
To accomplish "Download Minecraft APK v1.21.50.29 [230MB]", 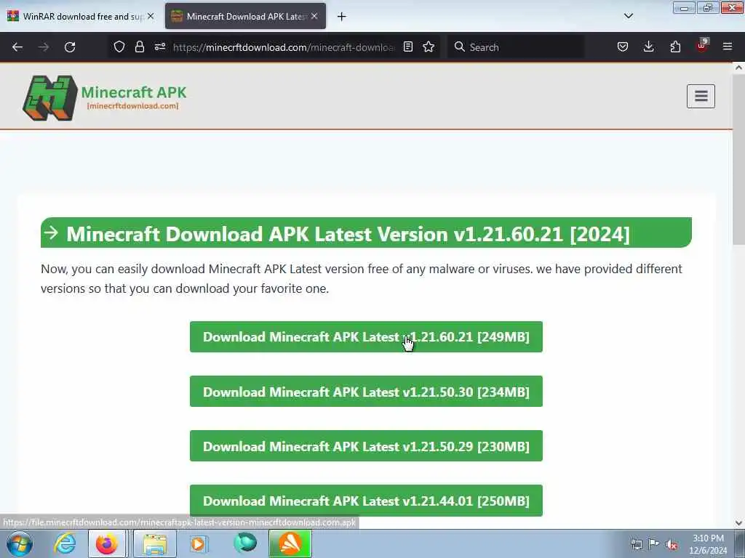I will pyautogui.click(x=366, y=446).
